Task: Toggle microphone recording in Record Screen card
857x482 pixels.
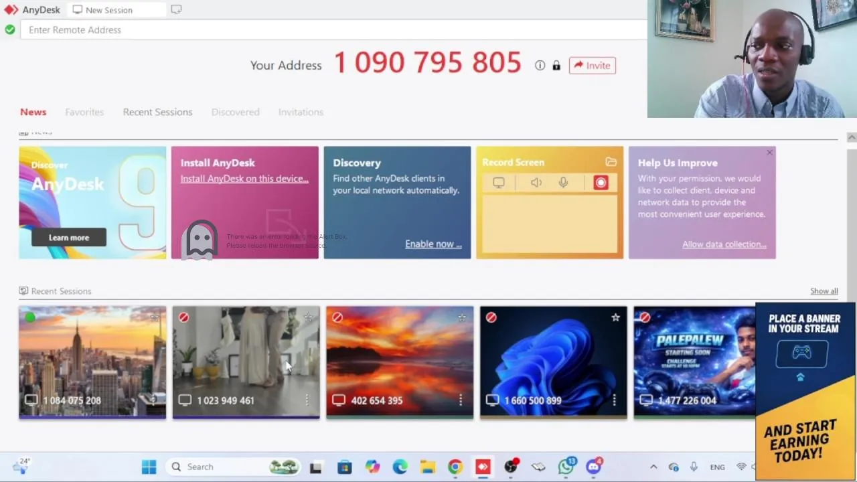Action: 563,182
